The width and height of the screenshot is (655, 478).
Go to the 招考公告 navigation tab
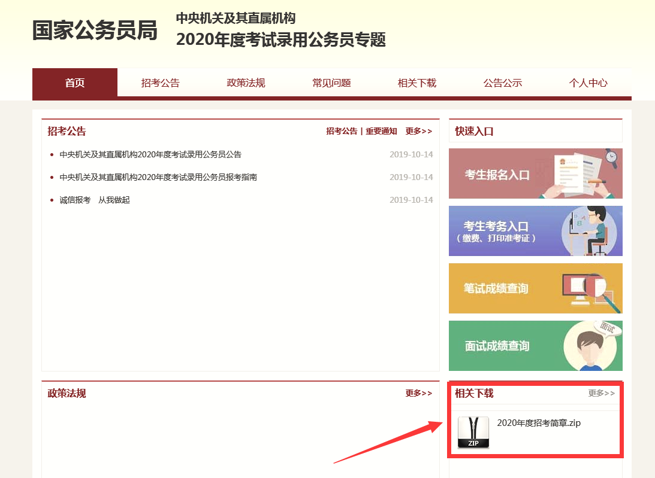[x=160, y=83]
